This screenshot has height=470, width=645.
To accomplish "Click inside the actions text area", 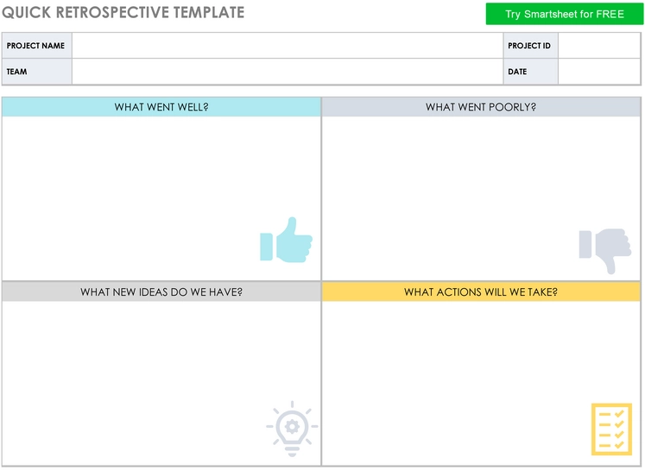I will 481,383.
